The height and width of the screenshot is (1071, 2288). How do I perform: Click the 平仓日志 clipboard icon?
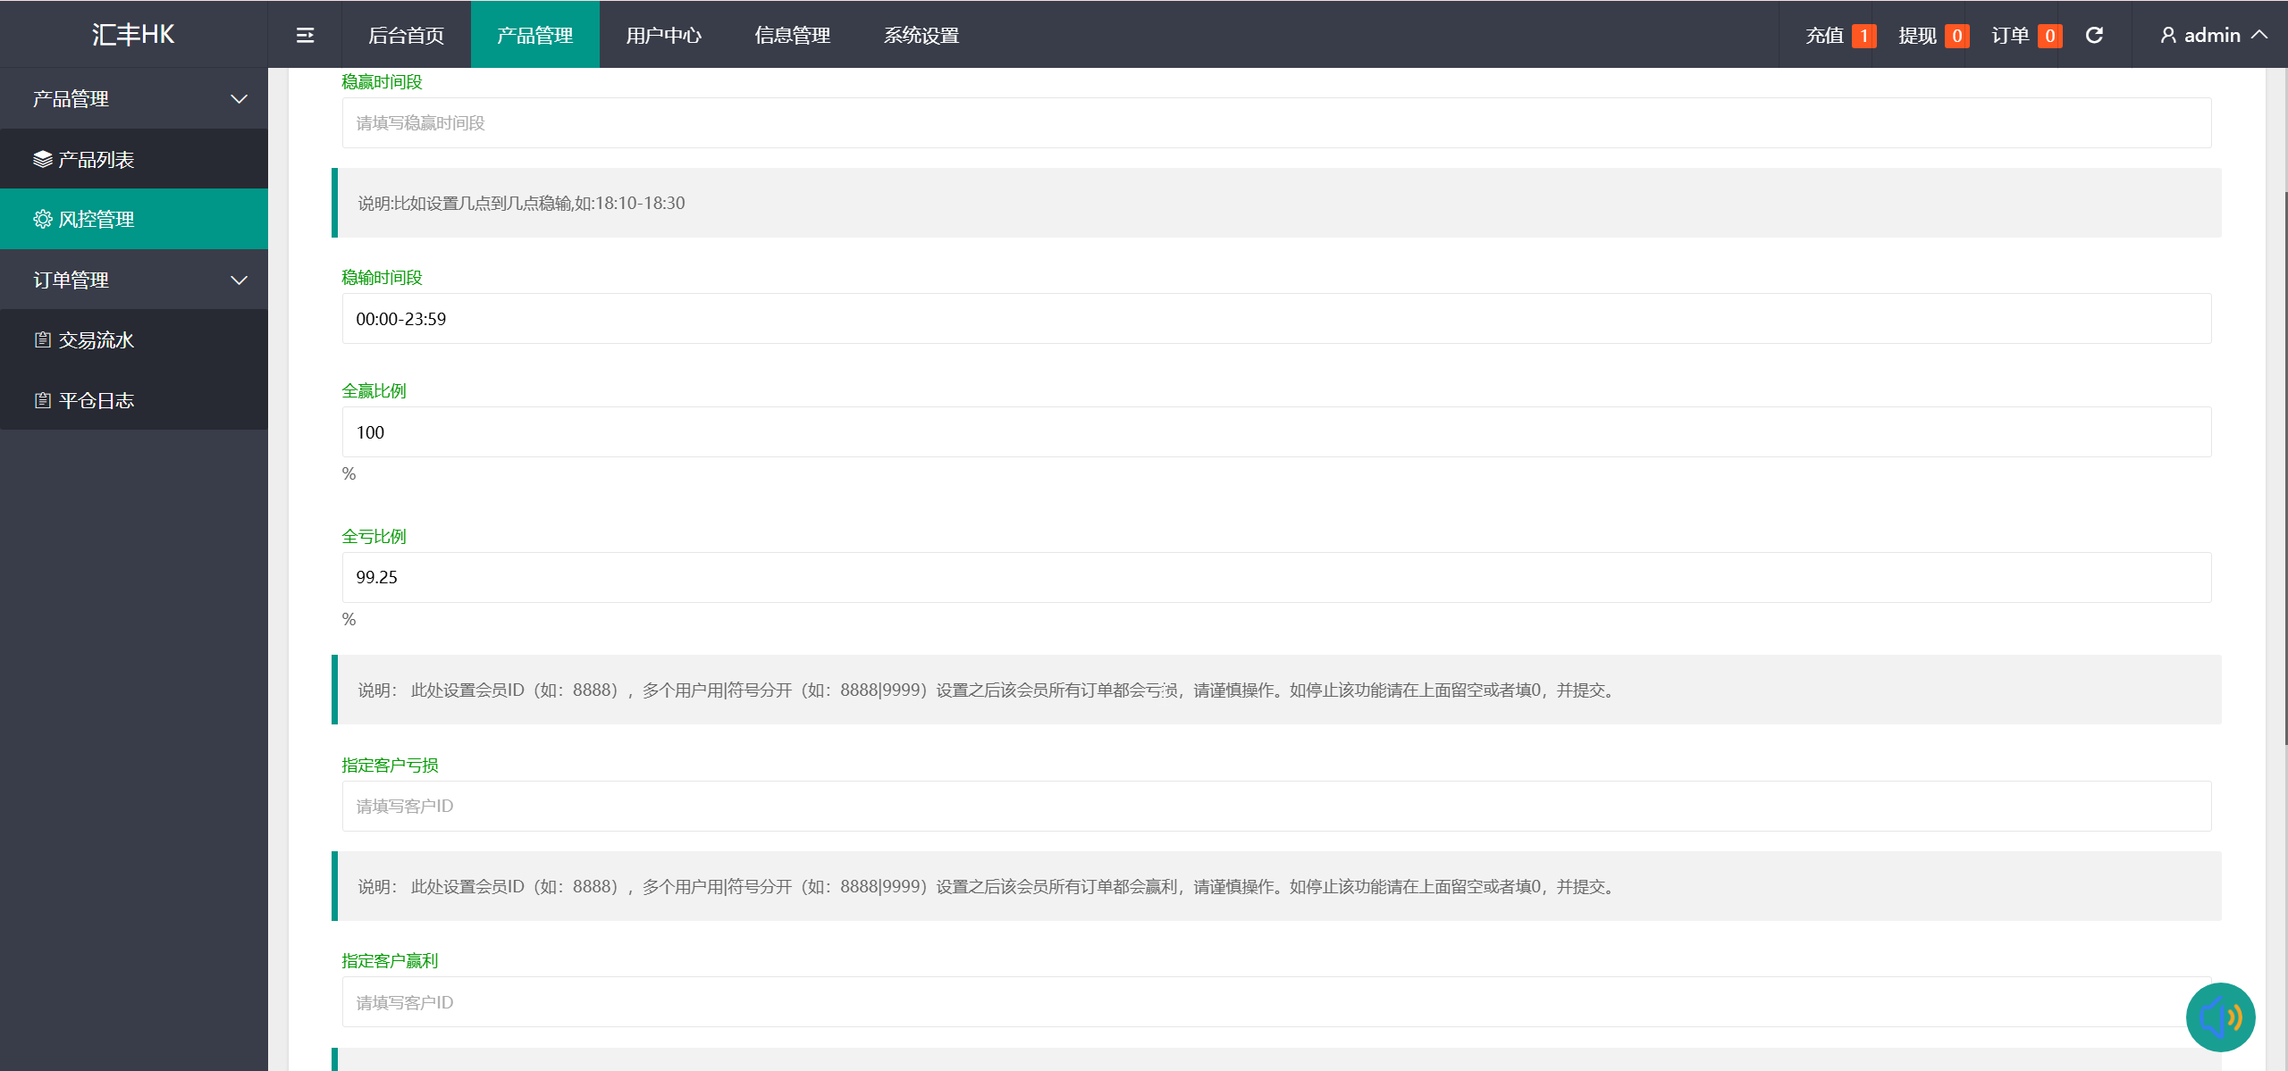[42, 400]
